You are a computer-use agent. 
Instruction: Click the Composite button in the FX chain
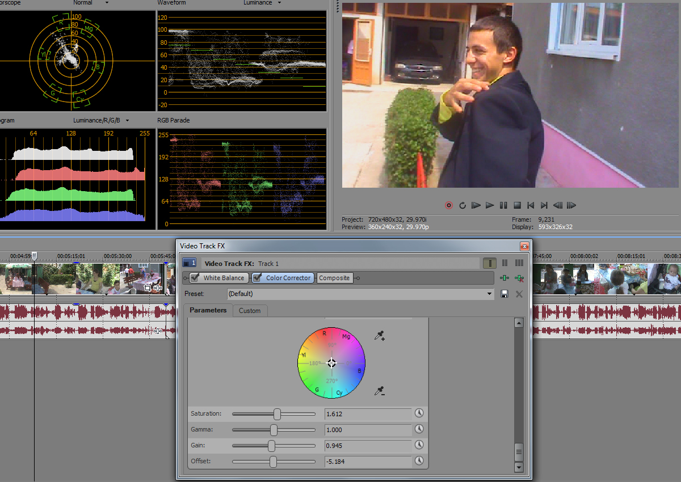point(334,278)
